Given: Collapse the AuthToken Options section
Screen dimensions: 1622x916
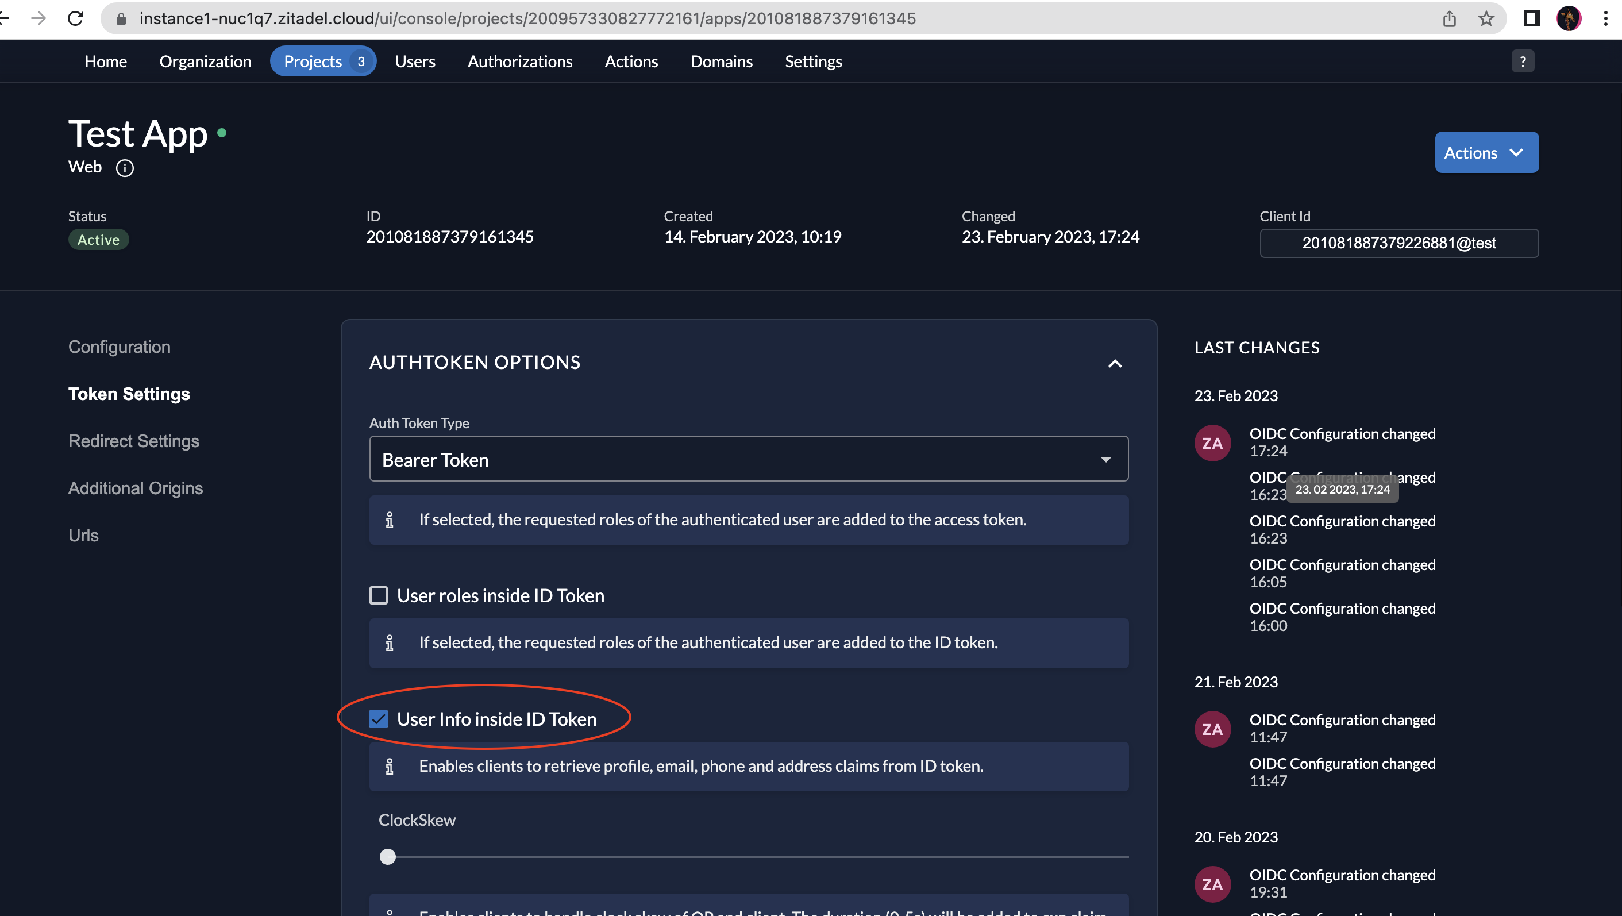Looking at the screenshot, I should point(1115,363).
